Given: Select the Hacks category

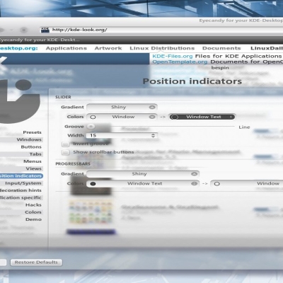Looking at the screenshot, I should (33, 205).
